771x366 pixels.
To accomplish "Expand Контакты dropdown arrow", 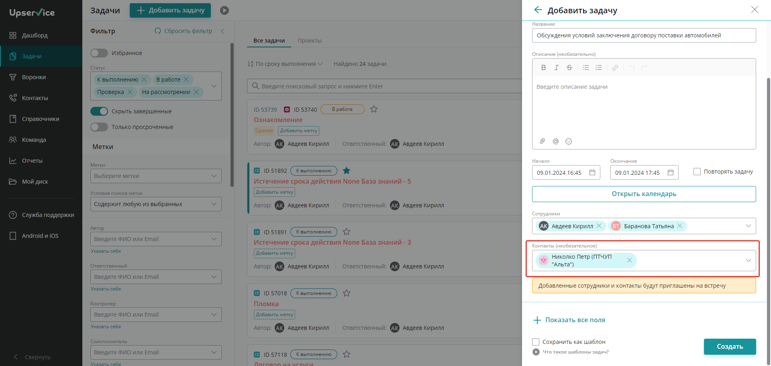I will click(x=749, y=260).
